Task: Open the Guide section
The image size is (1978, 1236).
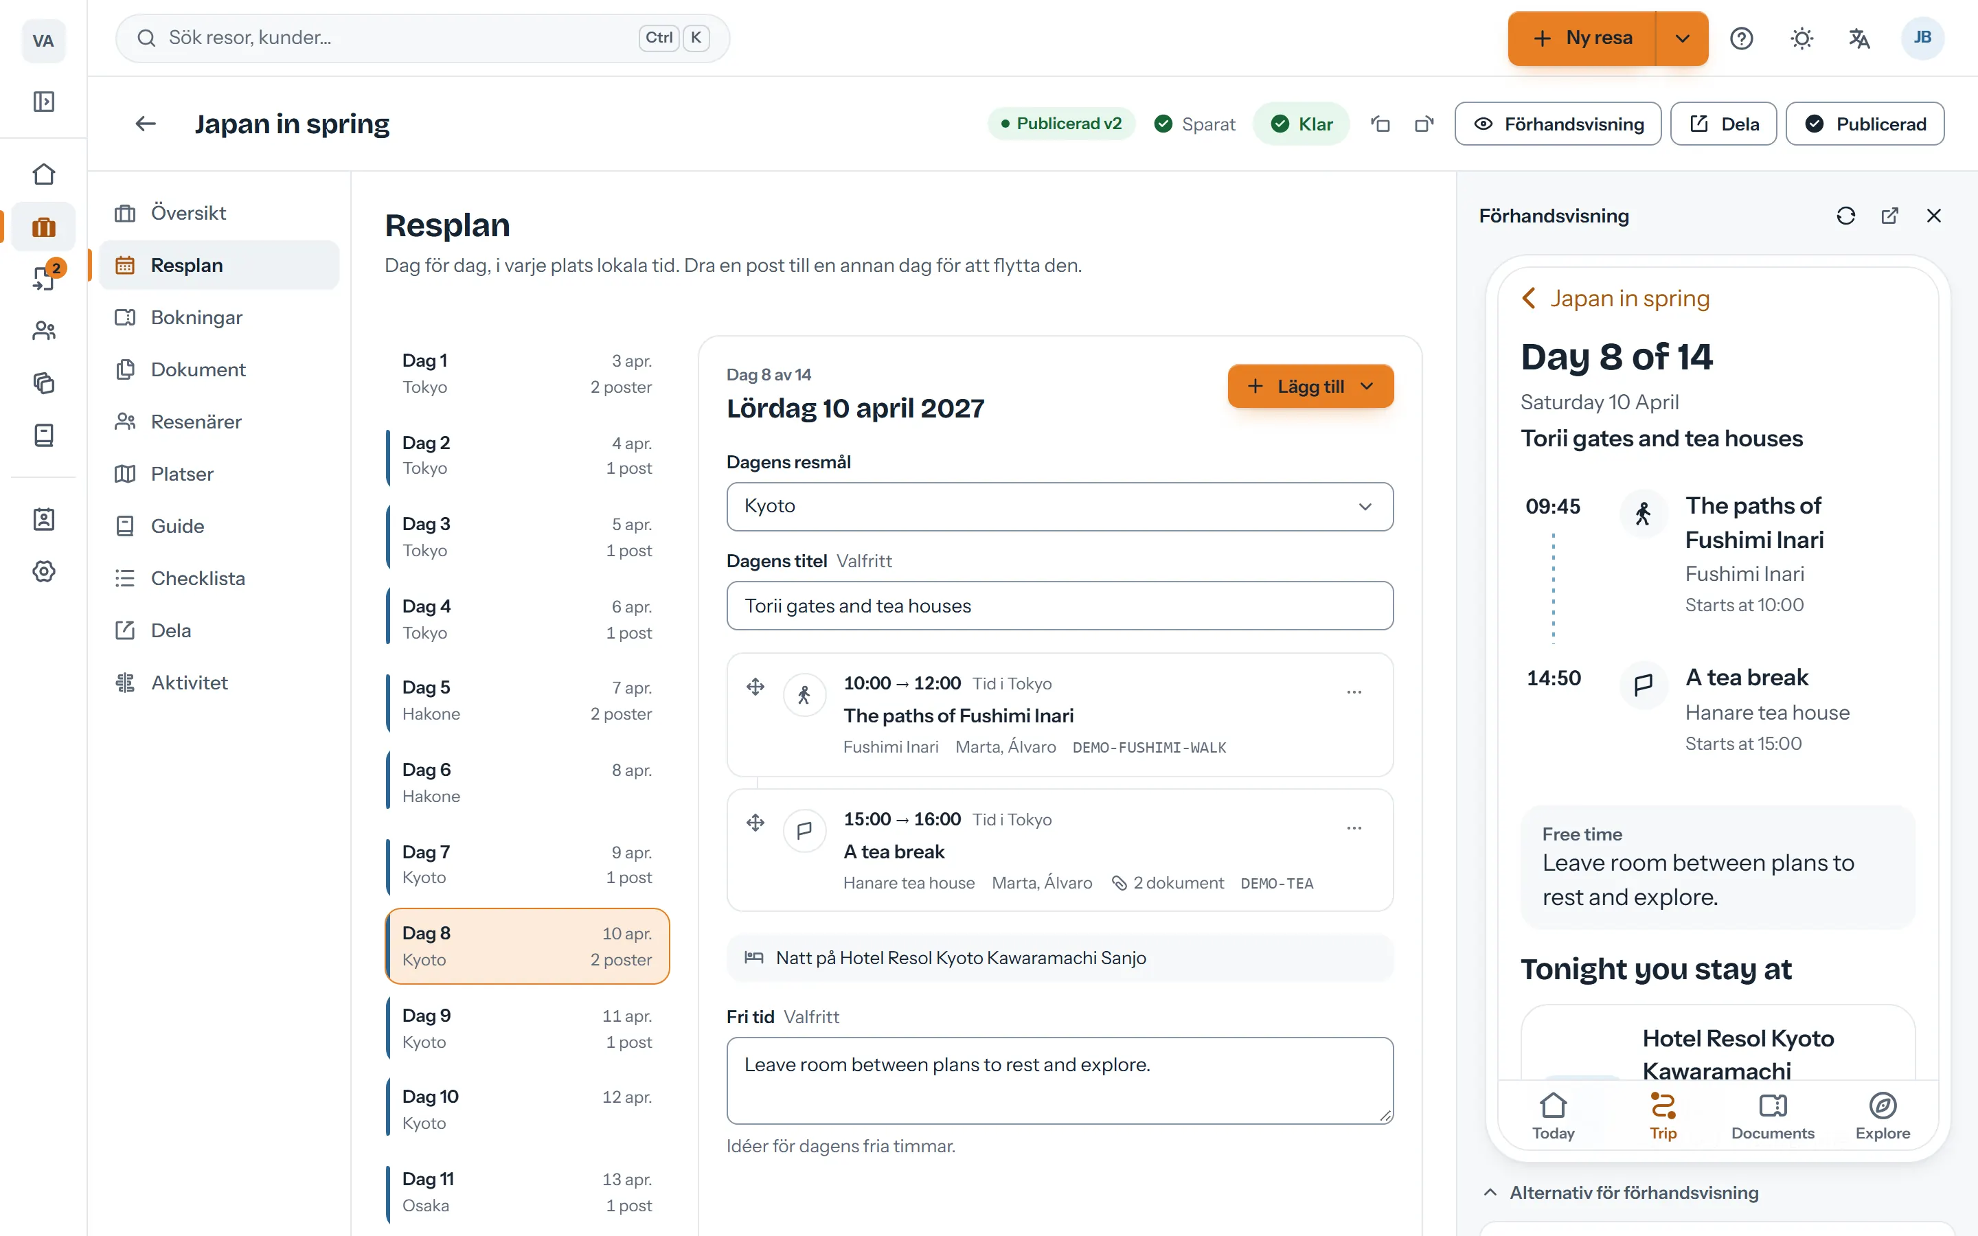Action: pos(219,527)
